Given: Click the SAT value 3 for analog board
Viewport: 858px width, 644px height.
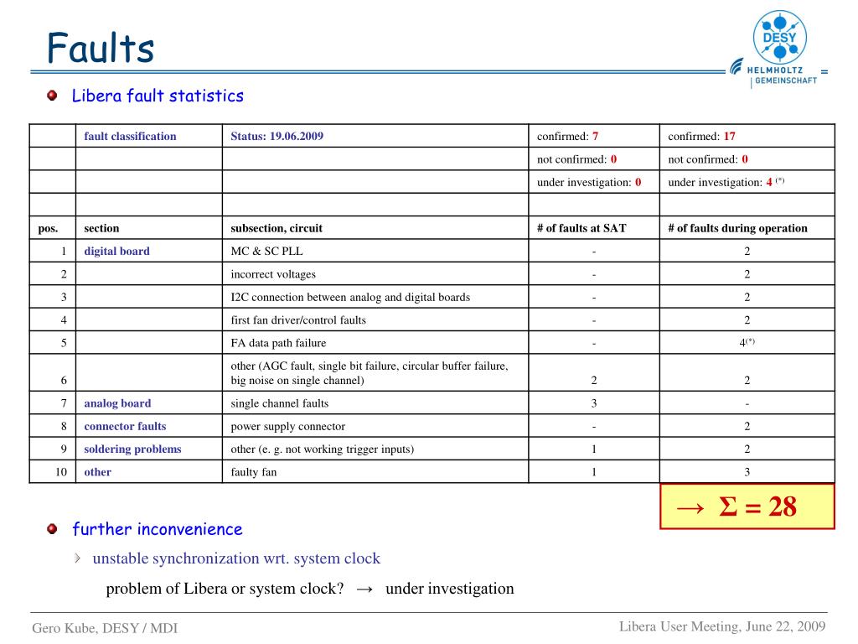Looking at the screenshot, I should [594, 403].
